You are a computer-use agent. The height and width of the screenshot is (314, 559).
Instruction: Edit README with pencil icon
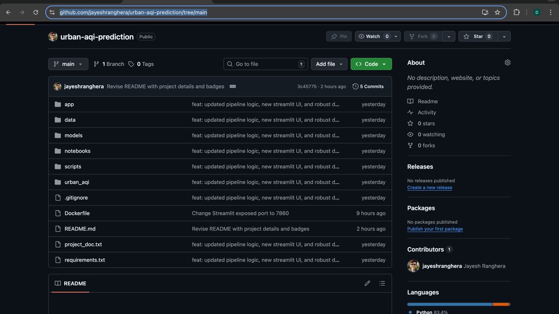tap(367, 283)
